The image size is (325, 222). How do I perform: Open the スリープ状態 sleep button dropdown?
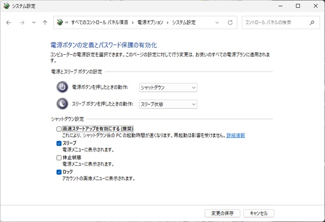click(x=168, y=104)
